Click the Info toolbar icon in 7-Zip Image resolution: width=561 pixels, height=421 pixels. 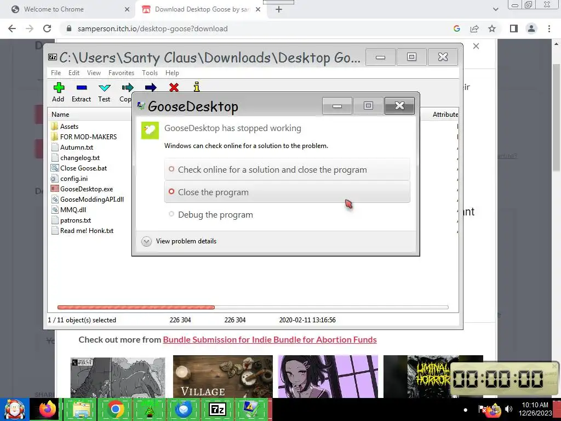[197, 87]
